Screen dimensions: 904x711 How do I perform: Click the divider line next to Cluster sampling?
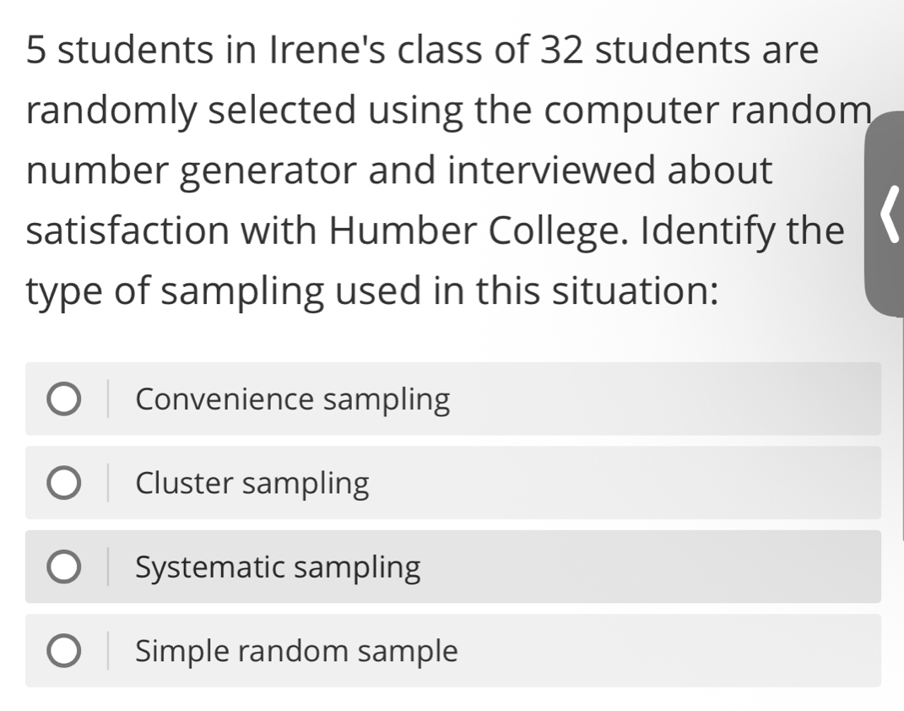coord(108,483)
